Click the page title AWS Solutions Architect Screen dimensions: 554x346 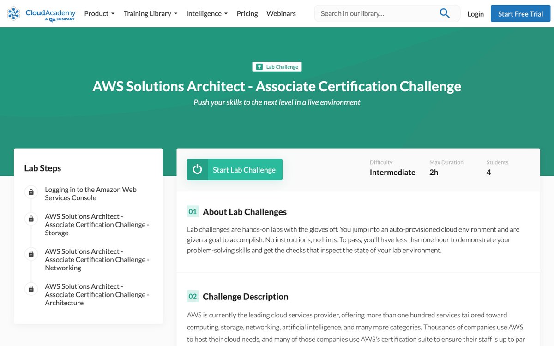pyautogui.click(x=277, y=86)
